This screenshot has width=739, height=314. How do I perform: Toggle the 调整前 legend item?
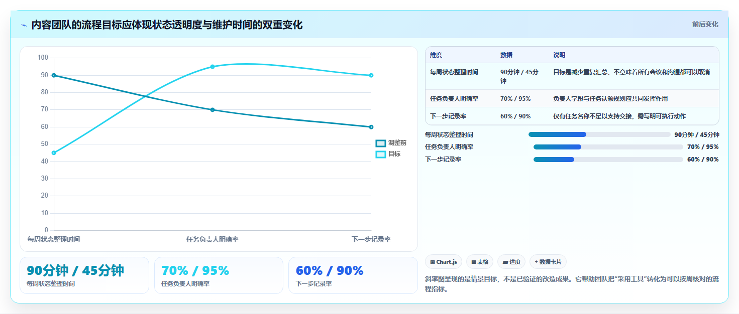click(x=391, y=143)
